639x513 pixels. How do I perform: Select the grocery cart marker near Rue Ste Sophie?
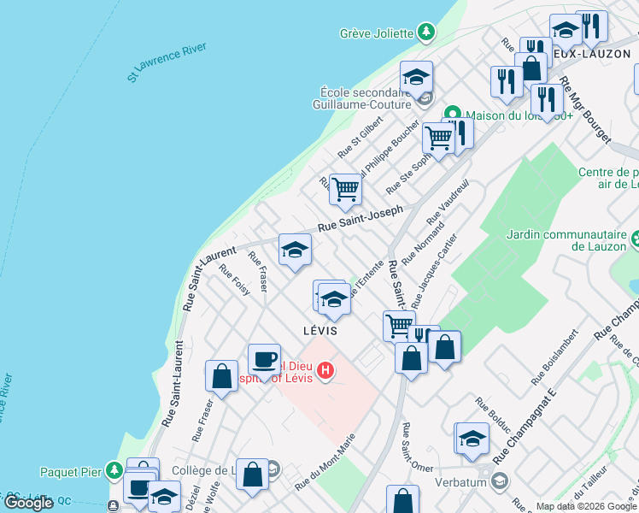(438, 139)
